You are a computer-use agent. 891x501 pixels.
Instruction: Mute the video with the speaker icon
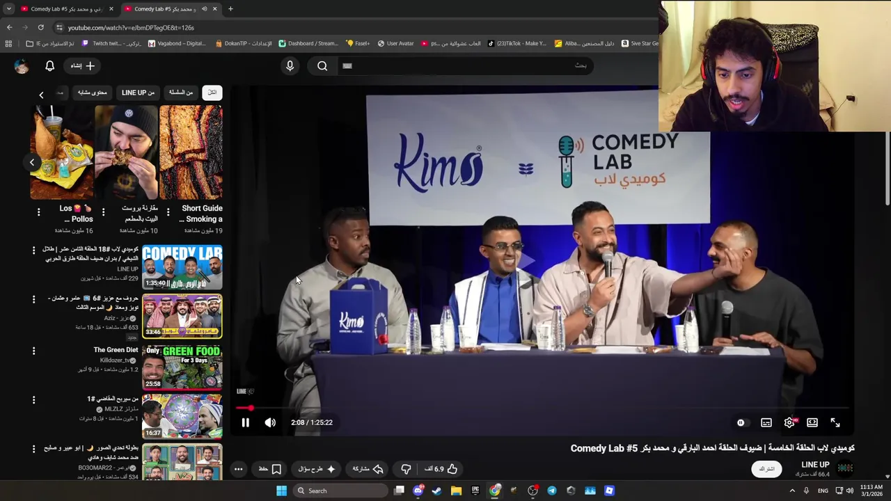tap(270, 422)
